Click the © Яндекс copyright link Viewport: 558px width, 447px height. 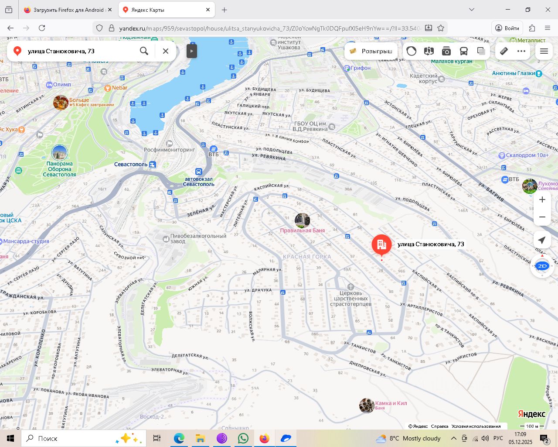418,426
